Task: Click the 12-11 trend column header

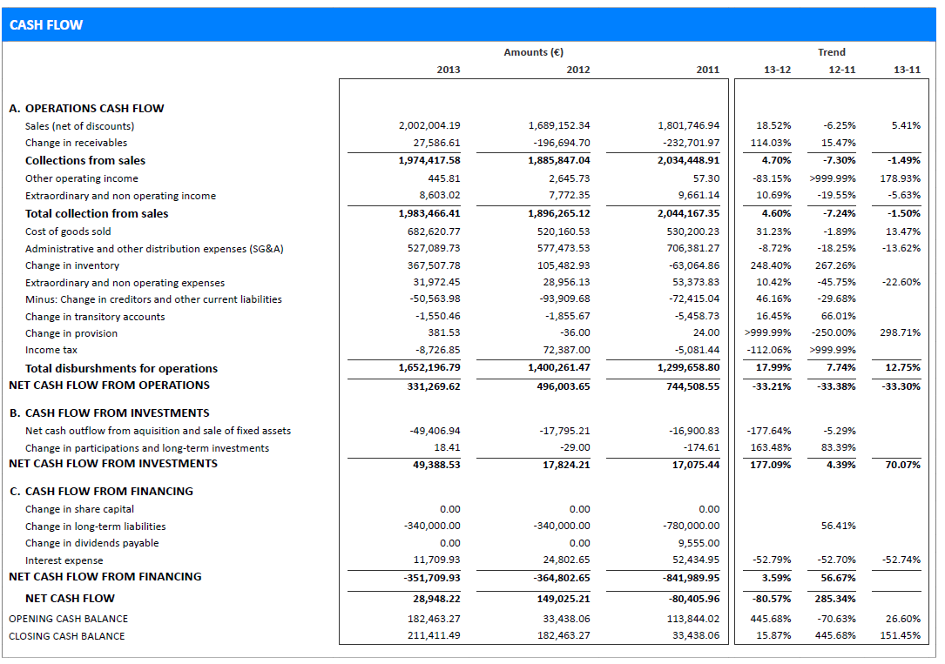Action: (841, 70)
